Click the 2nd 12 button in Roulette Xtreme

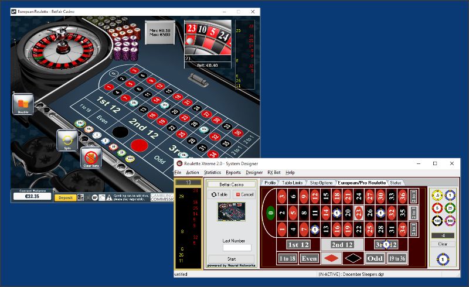[x=342, y=245]
